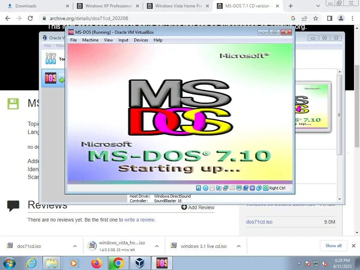The image size is (360, 270).
Task: Expand the tab search chevron in Chrome
Action: [x=318, y=6]
